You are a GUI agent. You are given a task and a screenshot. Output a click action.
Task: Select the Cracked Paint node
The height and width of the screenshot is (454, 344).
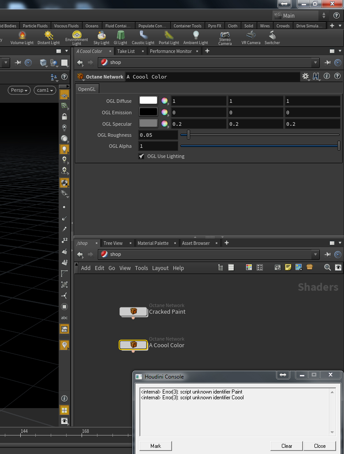[x=133, y=312]
